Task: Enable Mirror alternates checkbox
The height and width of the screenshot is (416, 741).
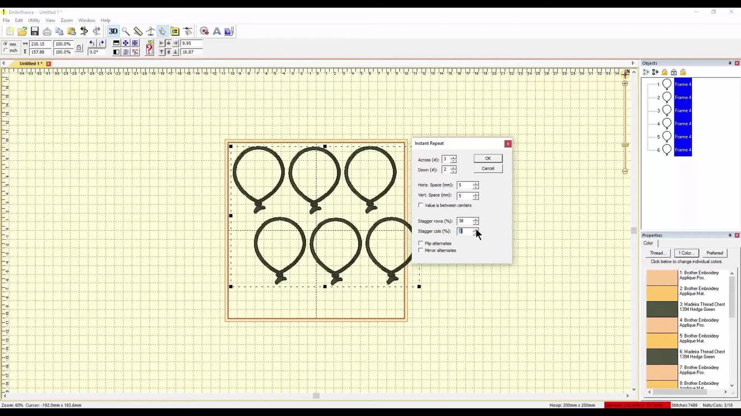Action: tap(421, 250)
